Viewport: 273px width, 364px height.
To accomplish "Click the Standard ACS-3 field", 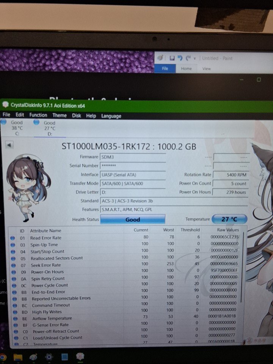I will point(174,201).
